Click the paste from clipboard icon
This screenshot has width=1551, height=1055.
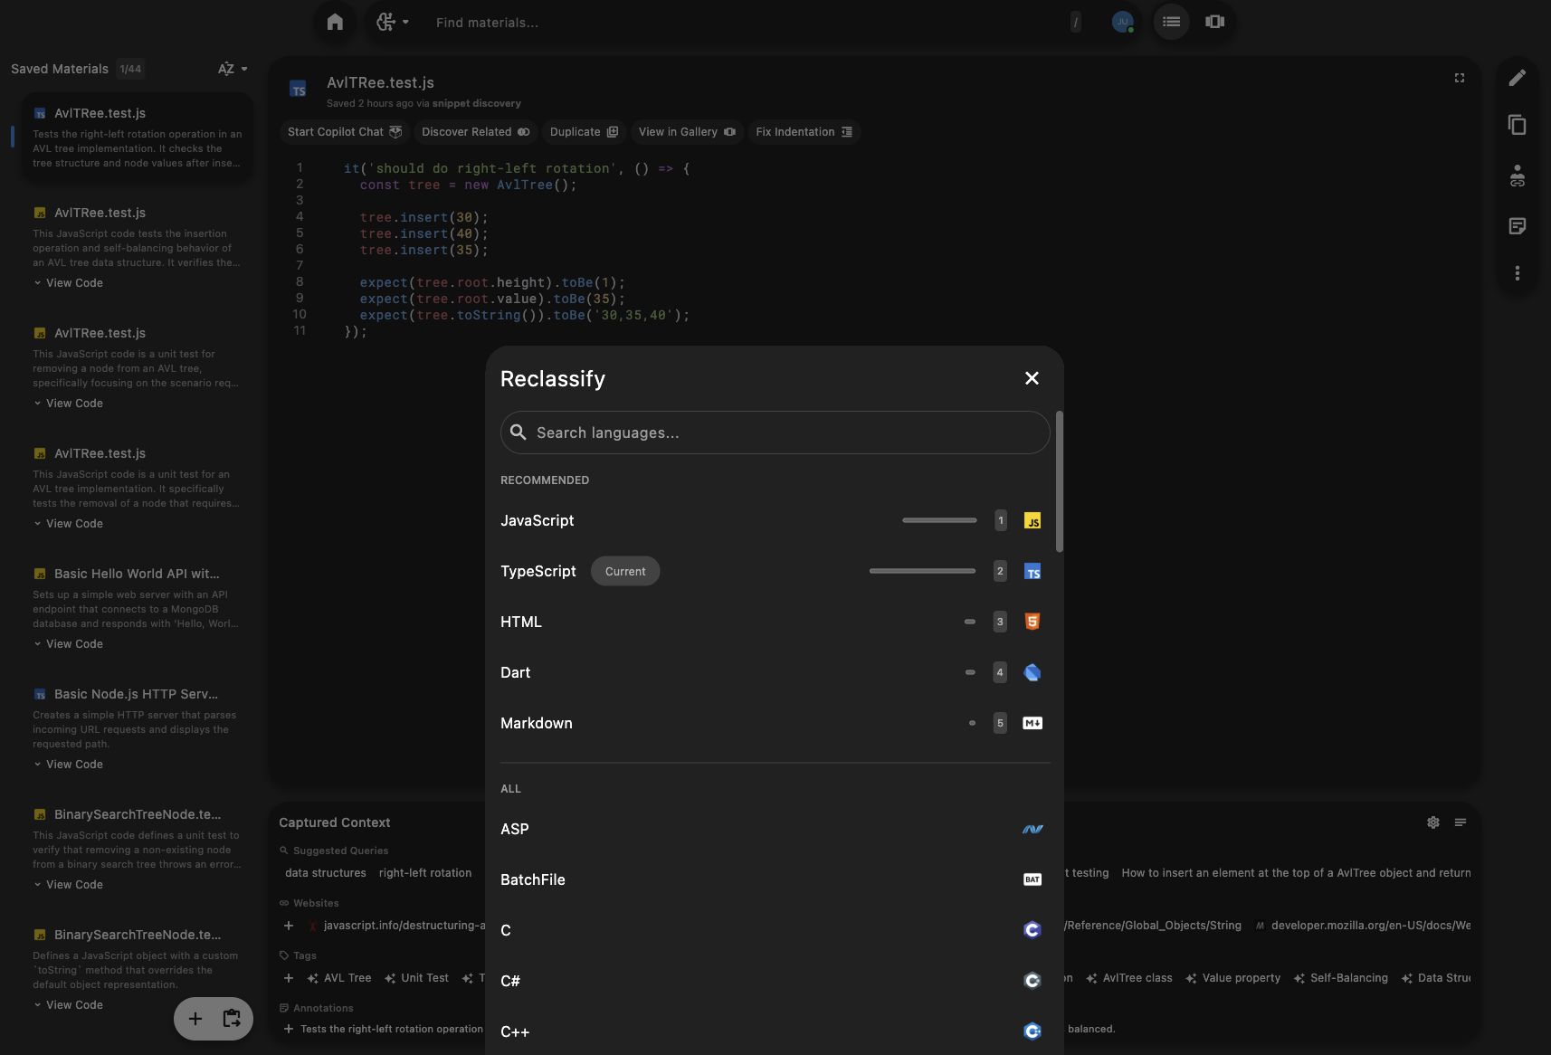coord(232,1019)
